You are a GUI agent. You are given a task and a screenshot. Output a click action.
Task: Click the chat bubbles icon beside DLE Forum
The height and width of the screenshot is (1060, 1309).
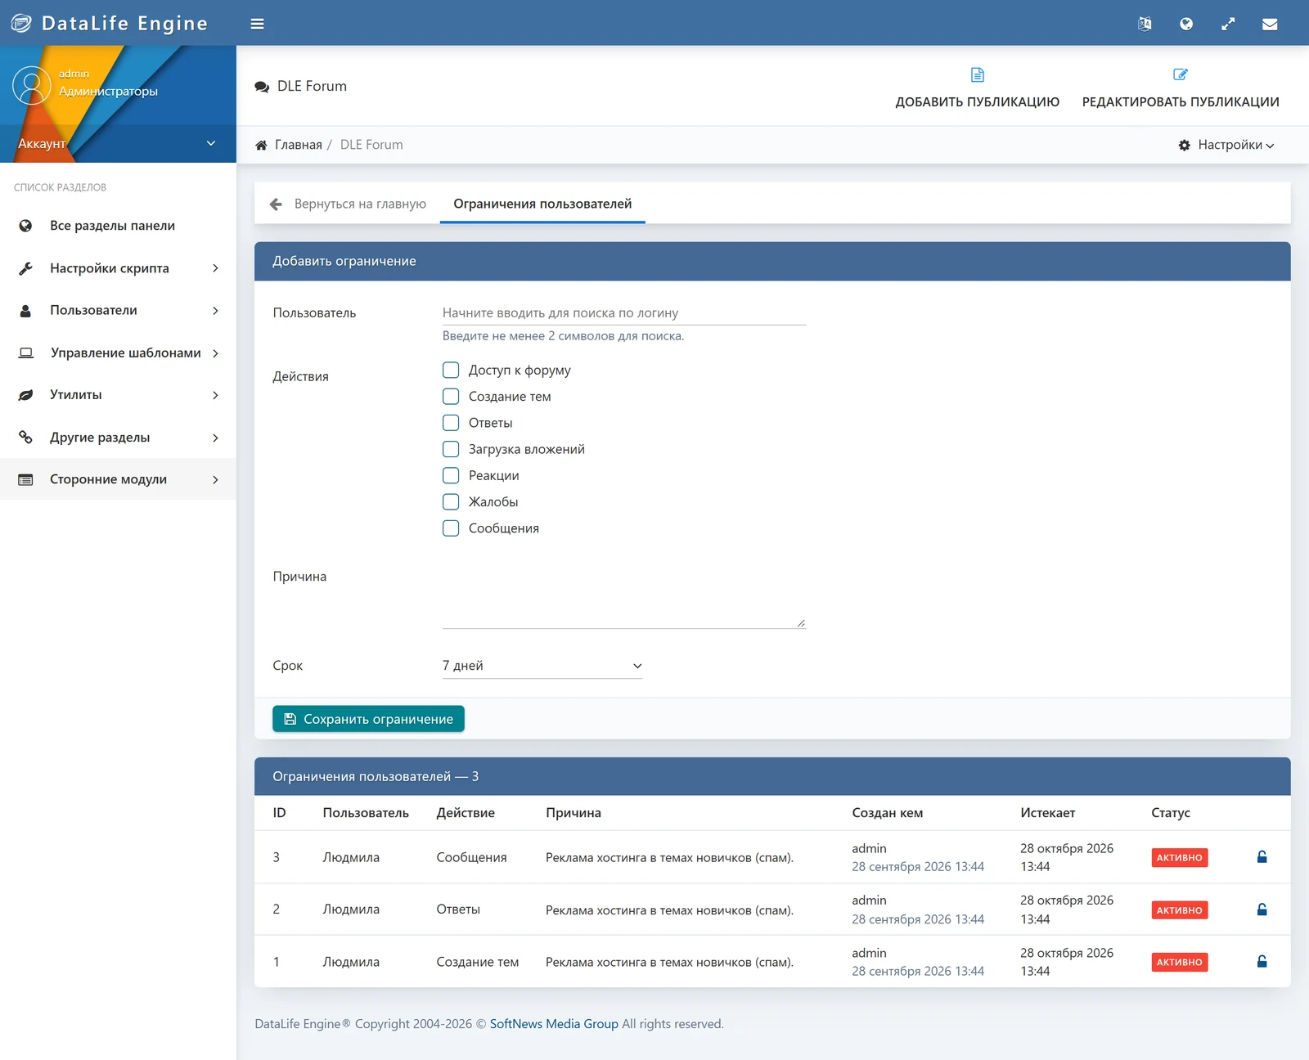click(x=262, y=87)
